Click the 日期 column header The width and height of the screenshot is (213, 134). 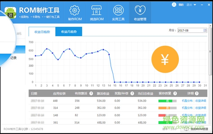(34, 93)
